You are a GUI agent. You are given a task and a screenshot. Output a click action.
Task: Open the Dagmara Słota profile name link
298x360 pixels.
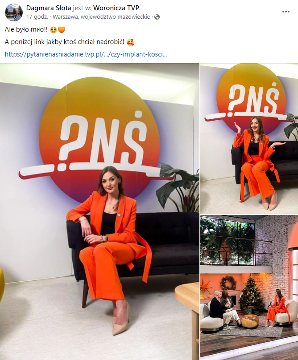click(x=49, y=8)
